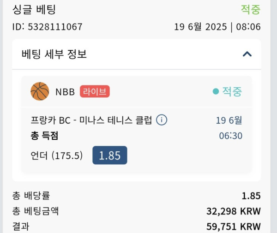The width and height of the screenshot is (277, 233).
Task: Click the bet date 19 6월 2025 | 08:06
Action: click(217, 27)
